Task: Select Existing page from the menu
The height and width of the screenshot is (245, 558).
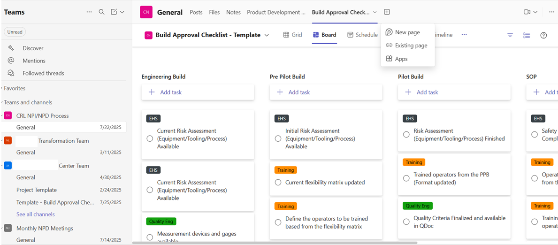Action: click(x=408, y=46)
